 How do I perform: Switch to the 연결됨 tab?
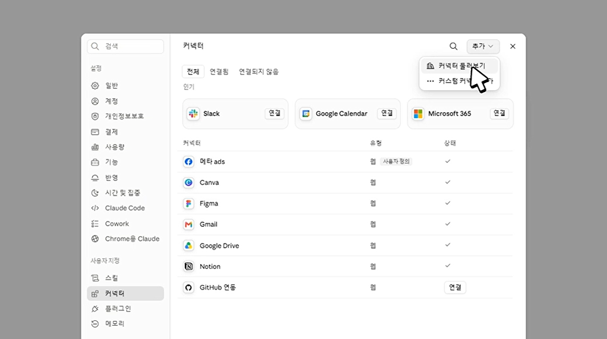coord(219,71)
